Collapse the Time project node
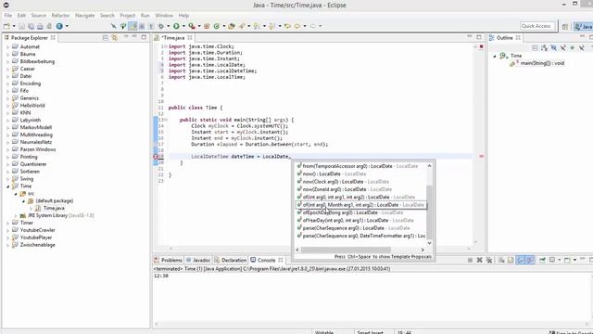Image resolution: width=593 pixels, height=334 pixels. [7, 186]
